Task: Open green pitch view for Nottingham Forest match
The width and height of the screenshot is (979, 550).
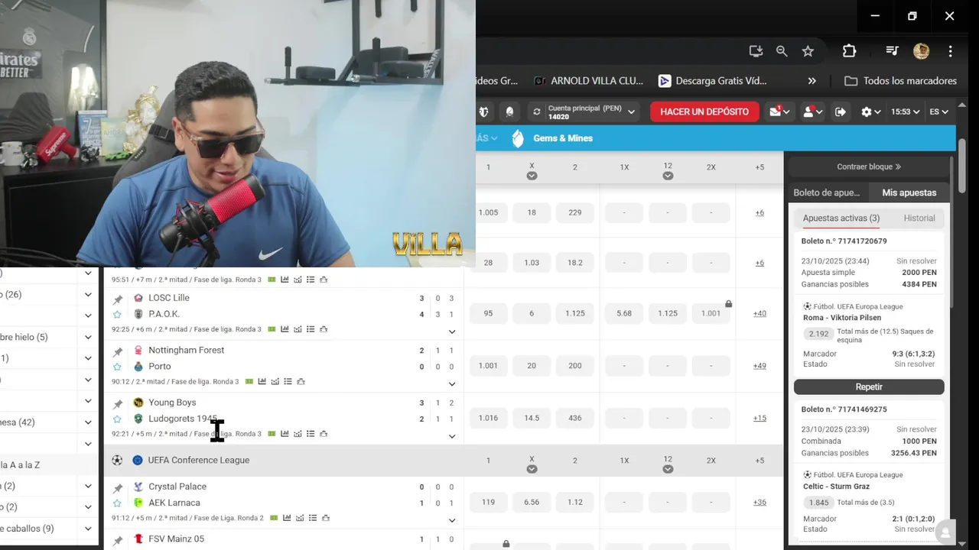Action: [x=249, y=381]
